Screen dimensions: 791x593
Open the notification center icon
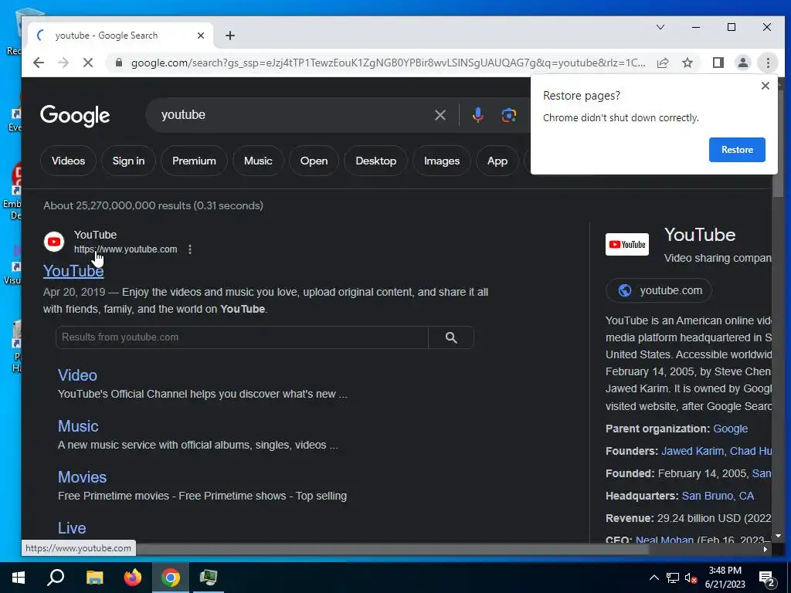click(767, 579)
